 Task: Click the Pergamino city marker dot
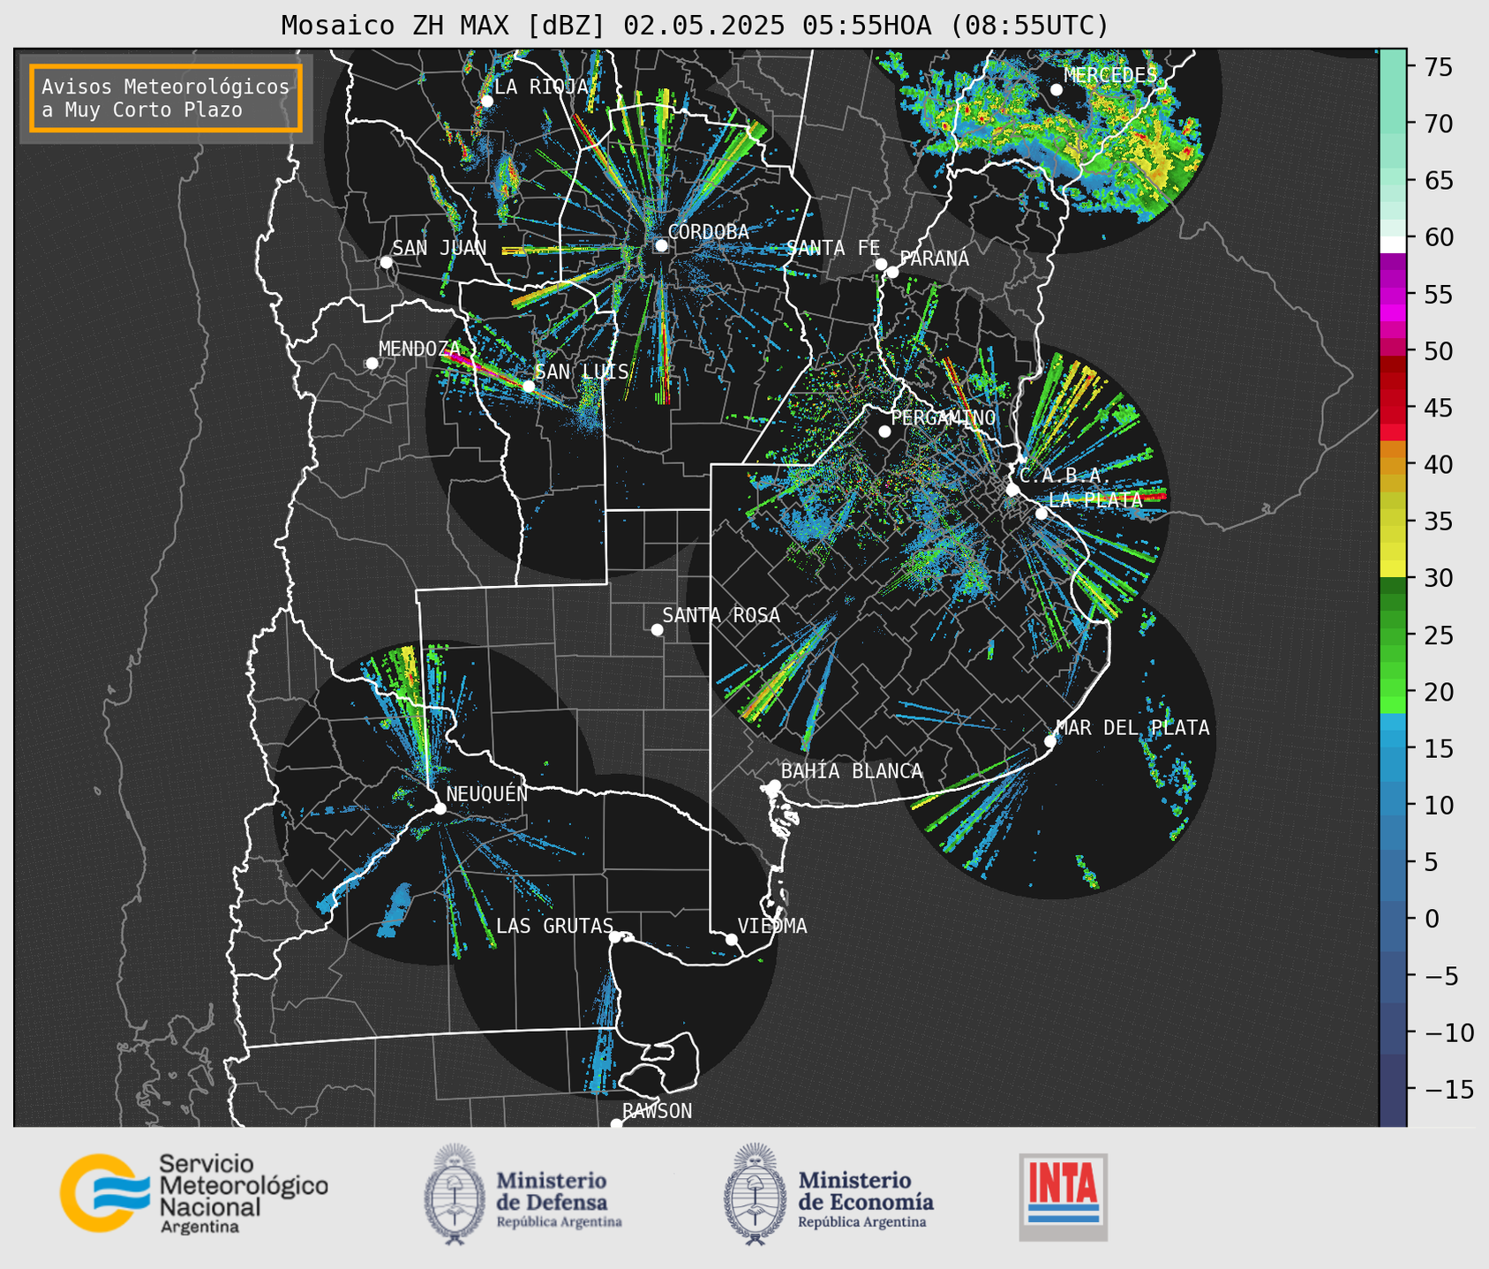pos(884,431)
